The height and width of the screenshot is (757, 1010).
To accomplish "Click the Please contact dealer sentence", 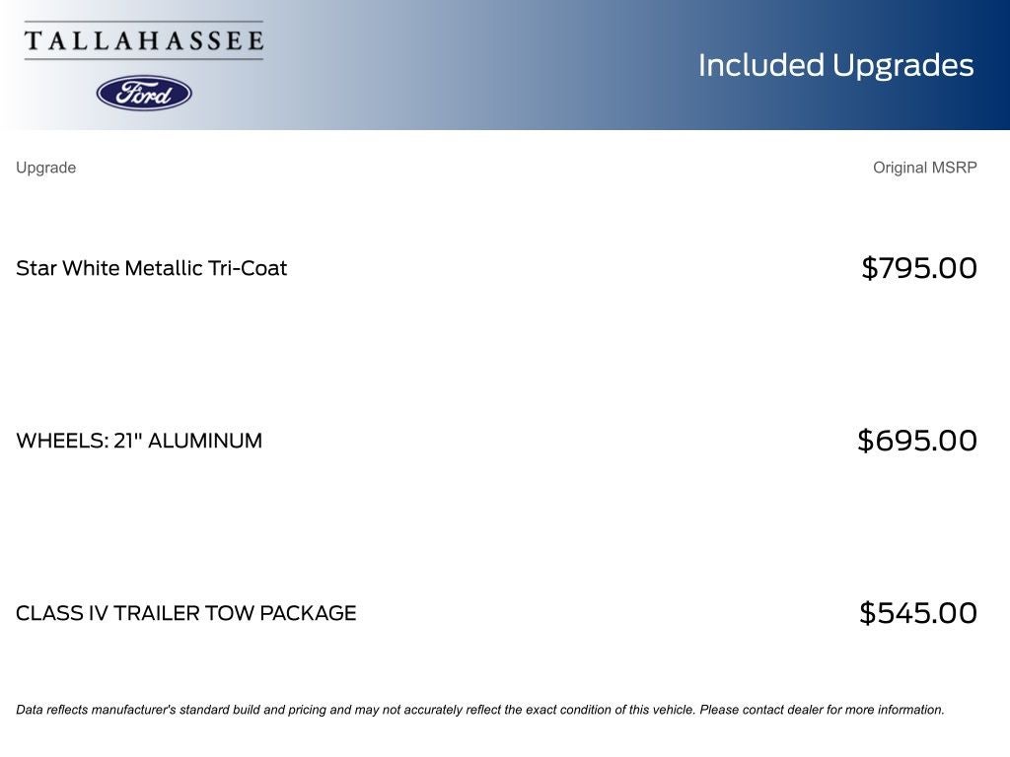I will [822, 710].
